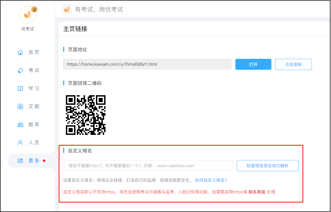Click the 页面链接二维码 heading
Image resolution: width=331 pixels, height=212 pixels.
point(85,83)
